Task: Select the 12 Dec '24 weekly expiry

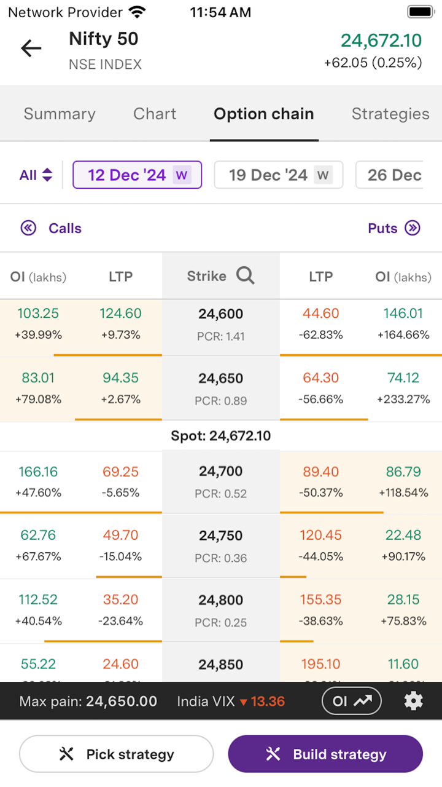Action: pyautogui.click(x=137, y=175)
